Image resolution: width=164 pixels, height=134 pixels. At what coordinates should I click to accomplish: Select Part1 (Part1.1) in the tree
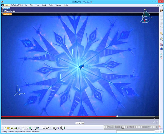pos(11,11)
